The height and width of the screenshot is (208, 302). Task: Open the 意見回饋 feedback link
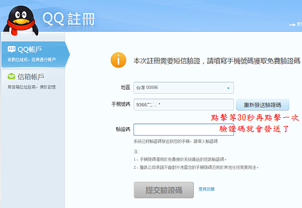tap(206, 189)
